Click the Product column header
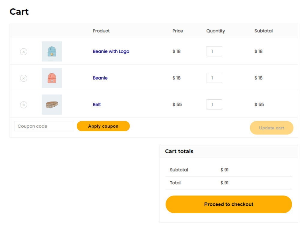This screenshot has height=236, width=307. (101, 31)
